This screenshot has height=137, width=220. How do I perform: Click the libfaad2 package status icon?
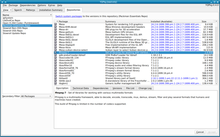[56, 78]
